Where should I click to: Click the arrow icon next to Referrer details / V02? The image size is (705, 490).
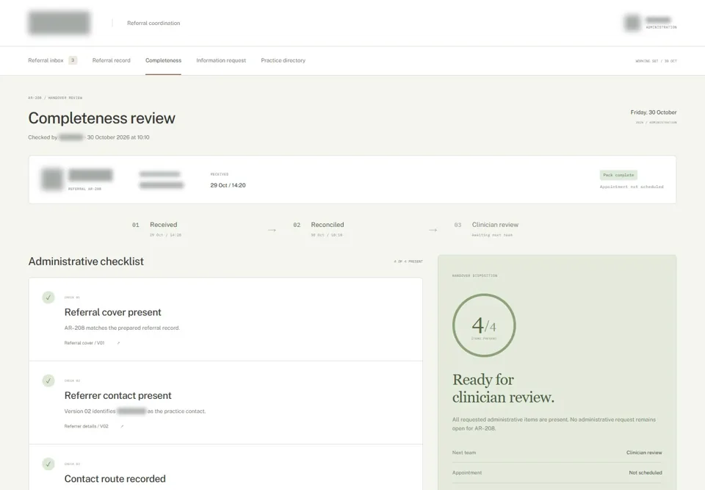coord(122,426)
